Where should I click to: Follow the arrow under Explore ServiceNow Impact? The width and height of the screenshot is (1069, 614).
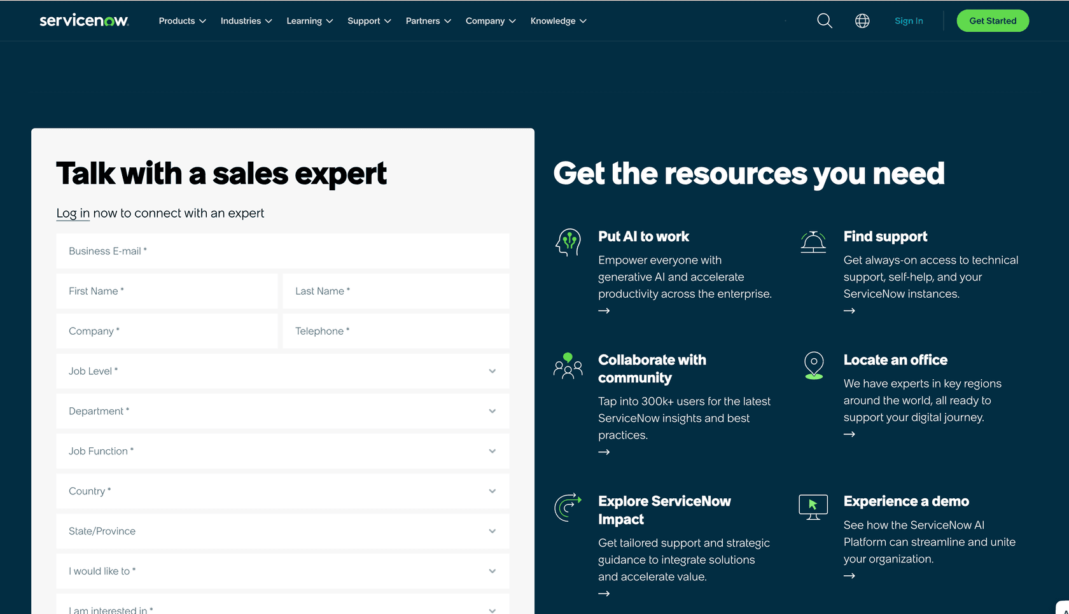604,594
